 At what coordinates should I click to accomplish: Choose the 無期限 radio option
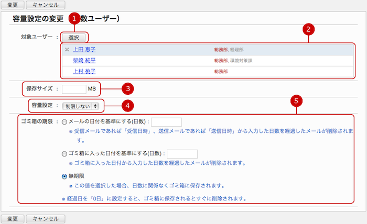click(64, 176)
